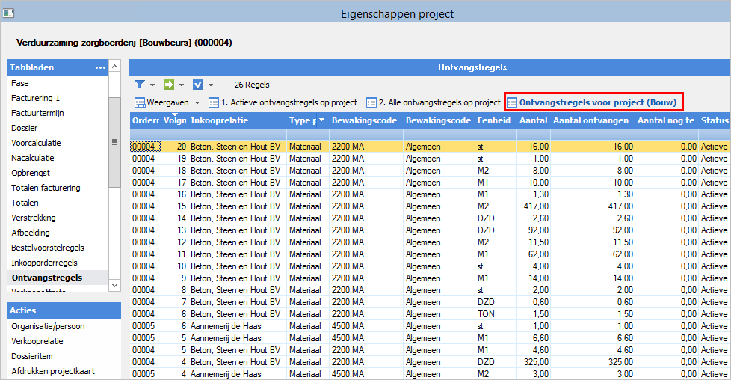Click the blue checkmark selection icon
The image size is (731, 380).
198,85
